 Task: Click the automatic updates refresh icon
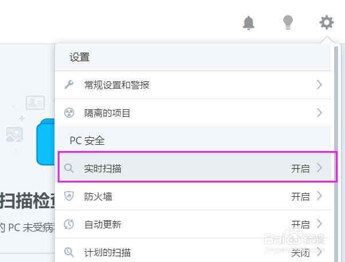(69, 224)
